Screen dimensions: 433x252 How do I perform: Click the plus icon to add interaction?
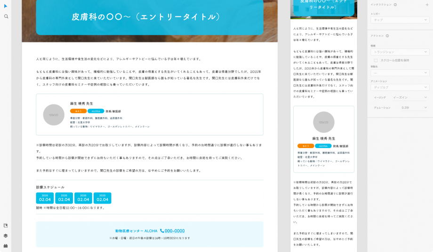click(427, 5)
